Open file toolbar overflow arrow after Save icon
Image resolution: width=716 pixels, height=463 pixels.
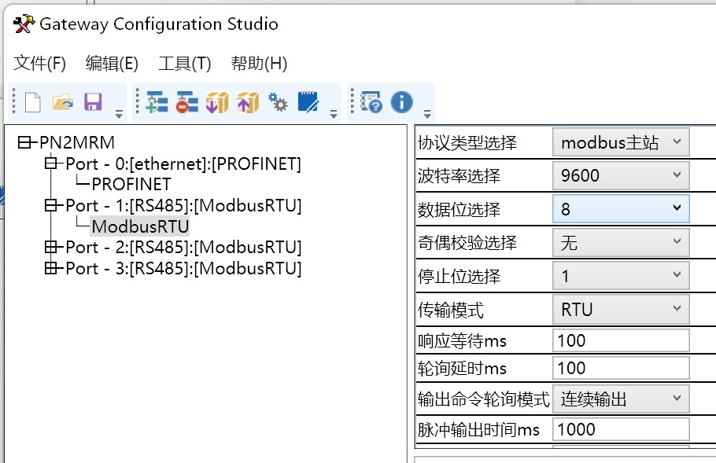coord(119,114)
